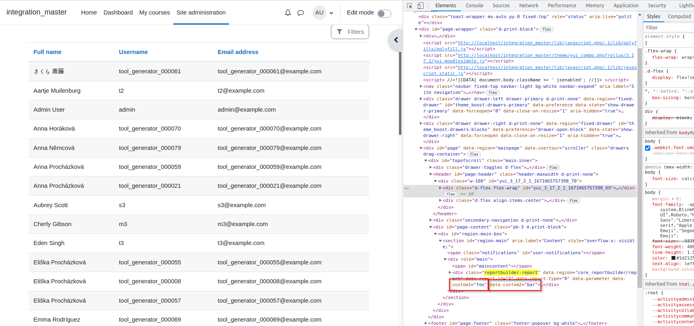Screen dimensions: 694x326
Task: Expand the page-footer footer node
Action: [x=426, y=323]
